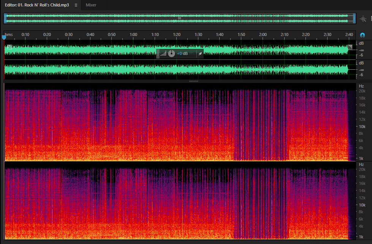Click the amplitude bars icon in the HUD
The height and width of the screenshot is (244, 372).
[163, 54]
